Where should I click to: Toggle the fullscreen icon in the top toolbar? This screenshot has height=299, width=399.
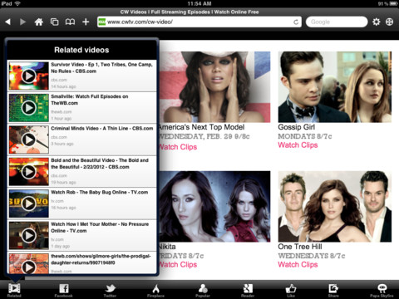coord(390,22)
